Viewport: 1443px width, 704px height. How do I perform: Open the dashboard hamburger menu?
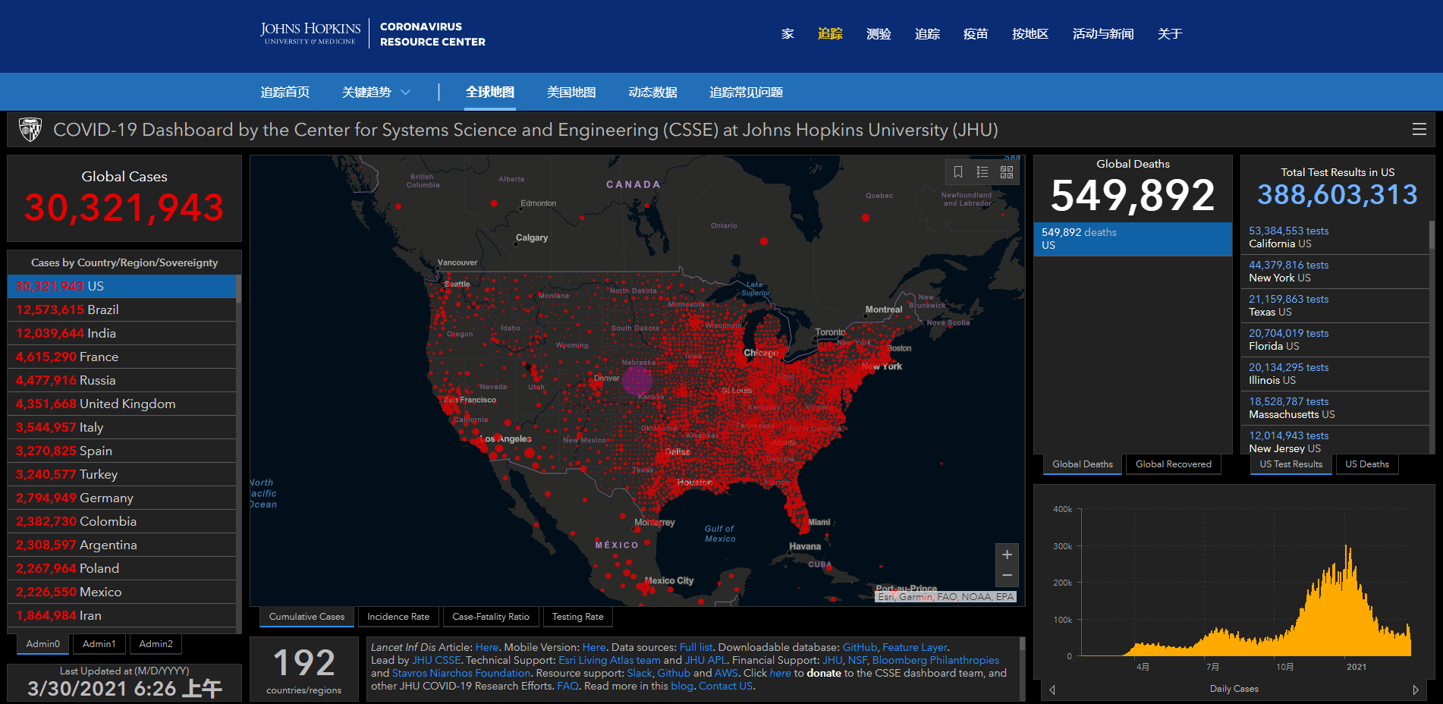click(1419, 130)
